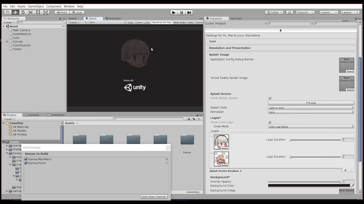Expand the Canvas object in Hierarchy
The image size is (364, 204).
7,42
